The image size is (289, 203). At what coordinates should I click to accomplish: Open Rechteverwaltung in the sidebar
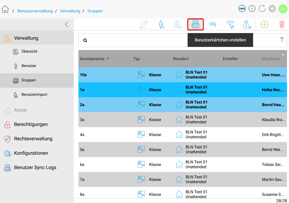click(x=37, y=139)
